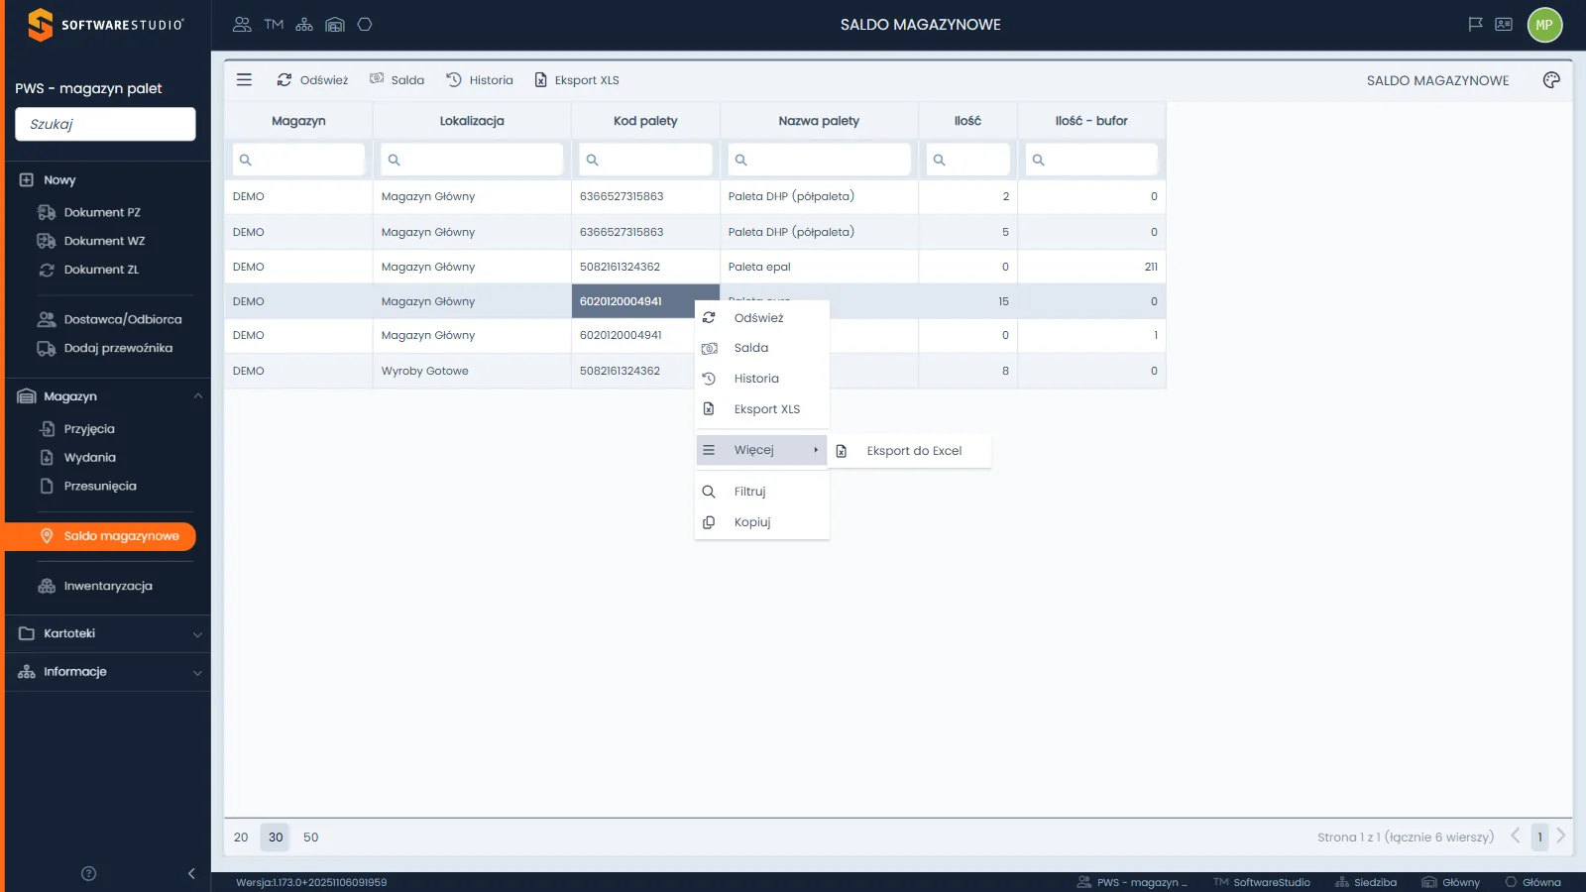Click the Lokalizacja filter field
1586x892 pixels.
pos(472,160)
